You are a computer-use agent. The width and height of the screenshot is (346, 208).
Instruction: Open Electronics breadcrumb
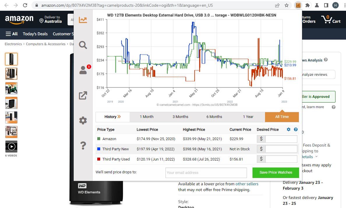pyautogui.click(x=13, y=44)
